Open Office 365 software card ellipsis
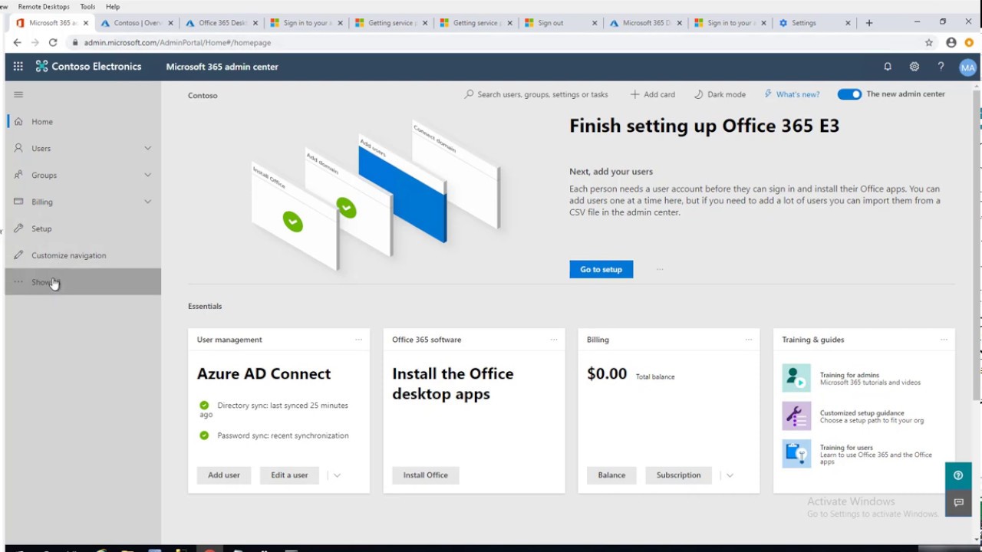Screen dimensions: 982x552 click(554, 340)
